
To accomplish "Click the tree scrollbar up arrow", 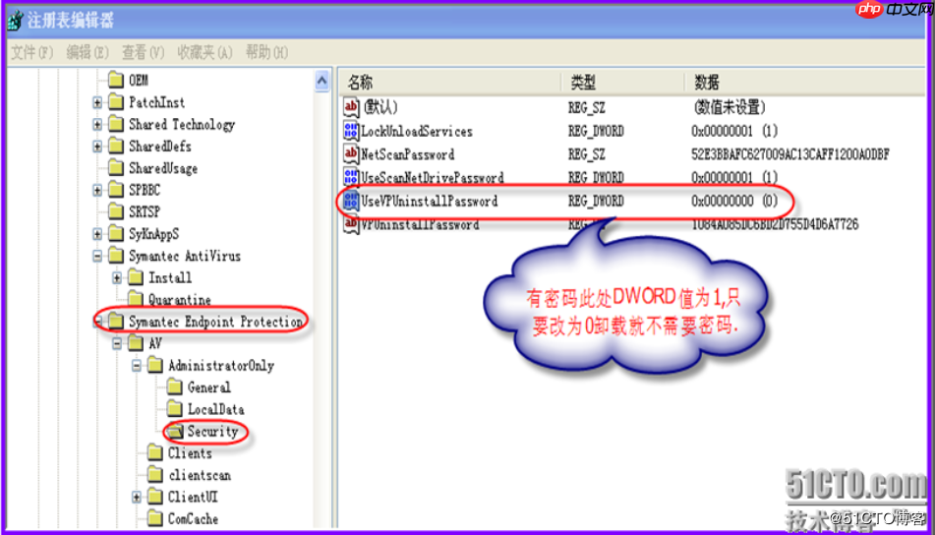I will click(322, 81).
